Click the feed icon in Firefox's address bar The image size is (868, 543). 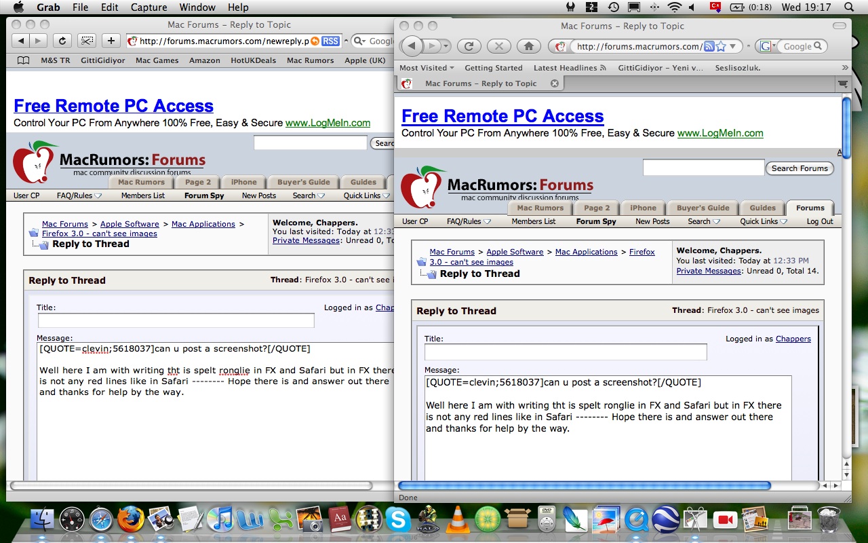click(709, 47)
